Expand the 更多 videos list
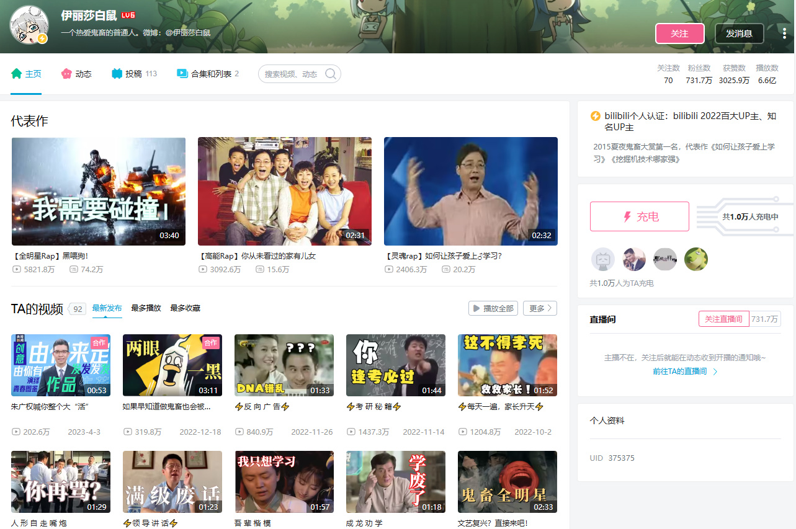 coord(540,308)
